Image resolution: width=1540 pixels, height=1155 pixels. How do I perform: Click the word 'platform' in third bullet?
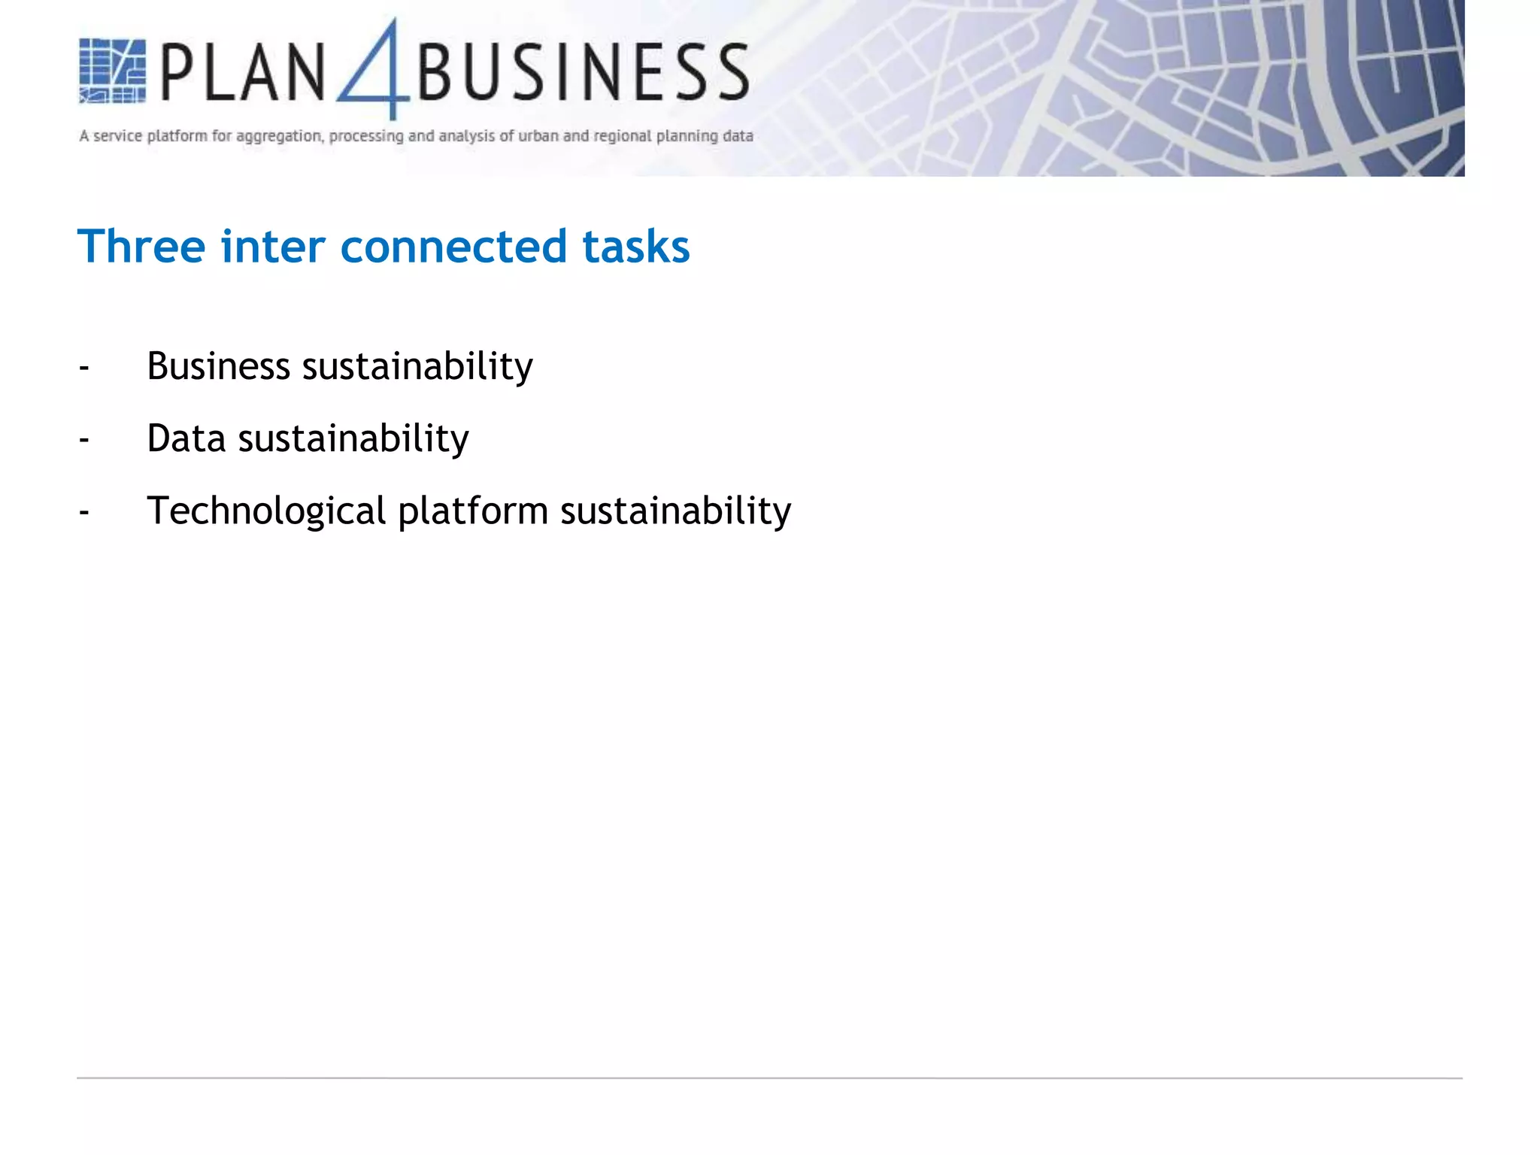473,511
